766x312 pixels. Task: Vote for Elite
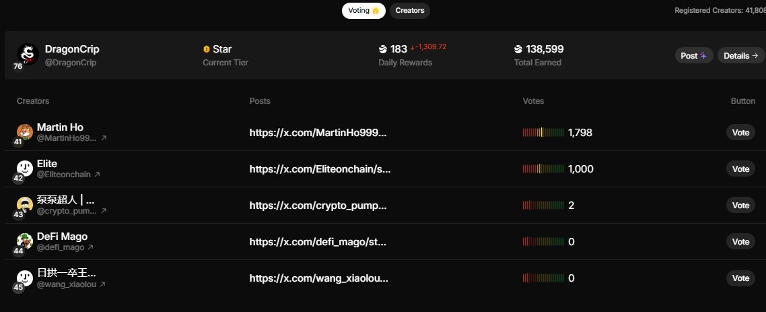click(740, 168)
